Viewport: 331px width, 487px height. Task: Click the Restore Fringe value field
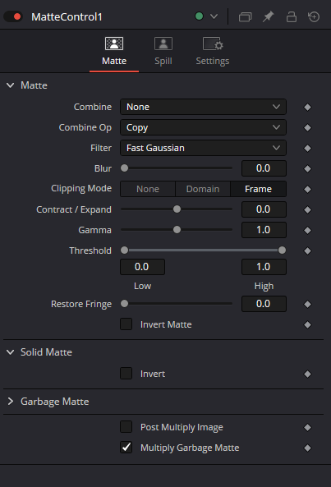[x=264, y=304]
